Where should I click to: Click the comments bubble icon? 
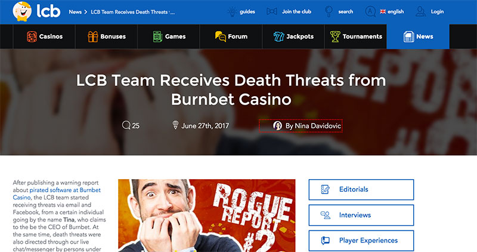126,125
